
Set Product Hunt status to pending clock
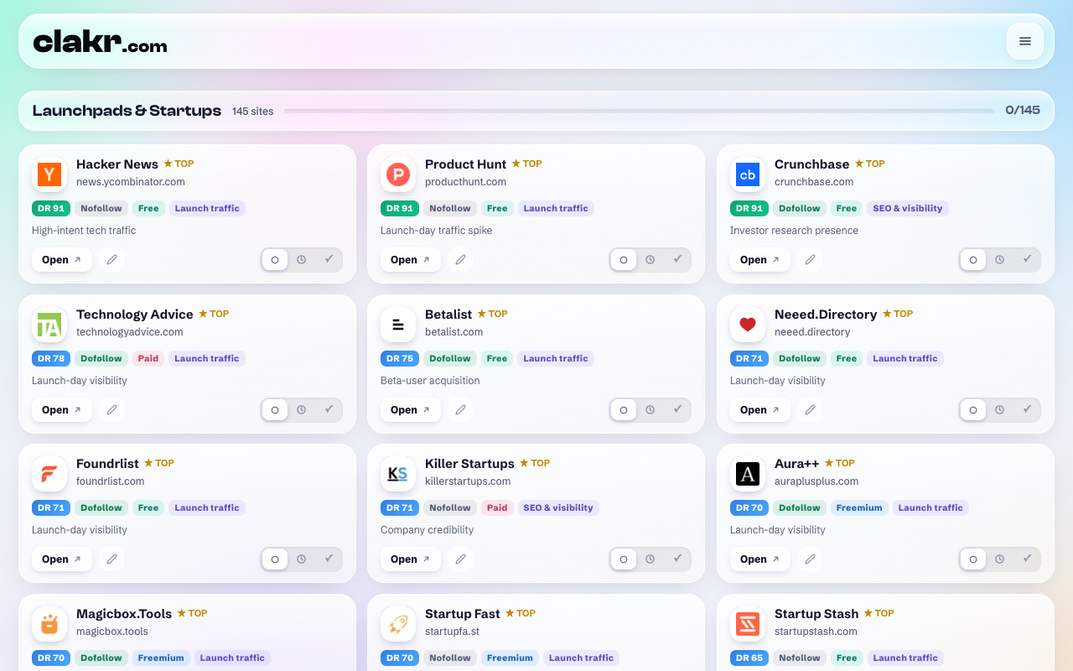pos(651,260)
